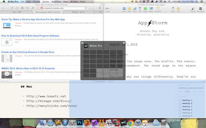Open Writer Pro from the Dock

(x=123, y=123)
